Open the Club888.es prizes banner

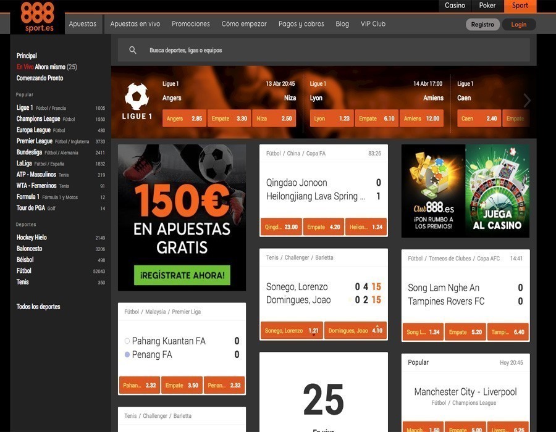pos(433,191)
